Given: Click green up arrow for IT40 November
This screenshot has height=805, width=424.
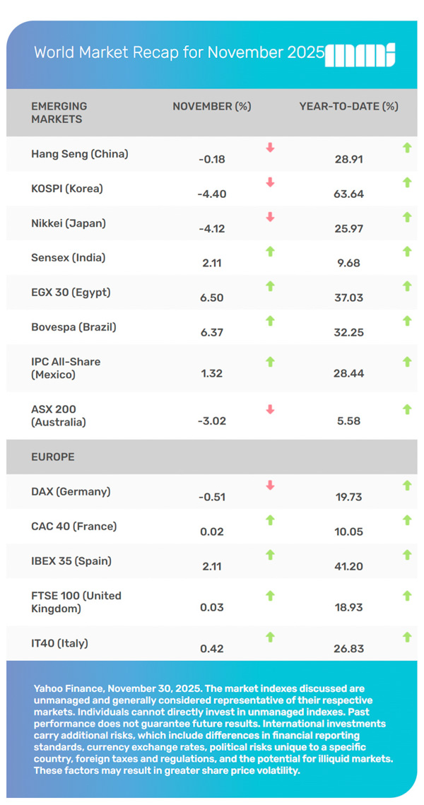Looking at the screenshot, I should pyautogui.click(x=270, y=637).
